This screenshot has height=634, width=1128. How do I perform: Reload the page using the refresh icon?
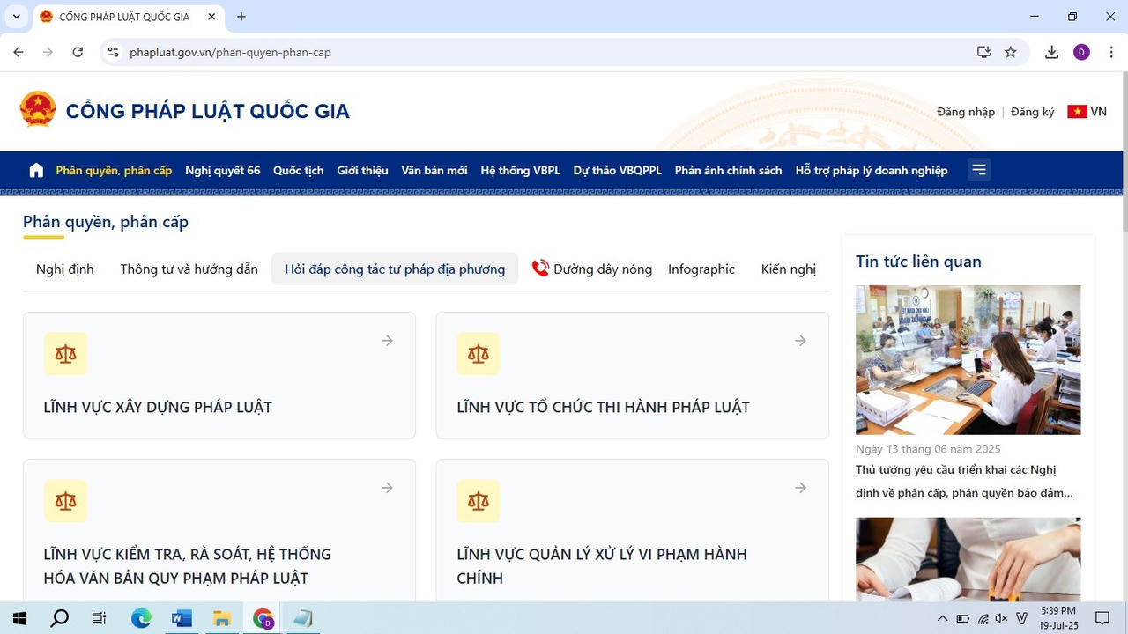point(78,52)
